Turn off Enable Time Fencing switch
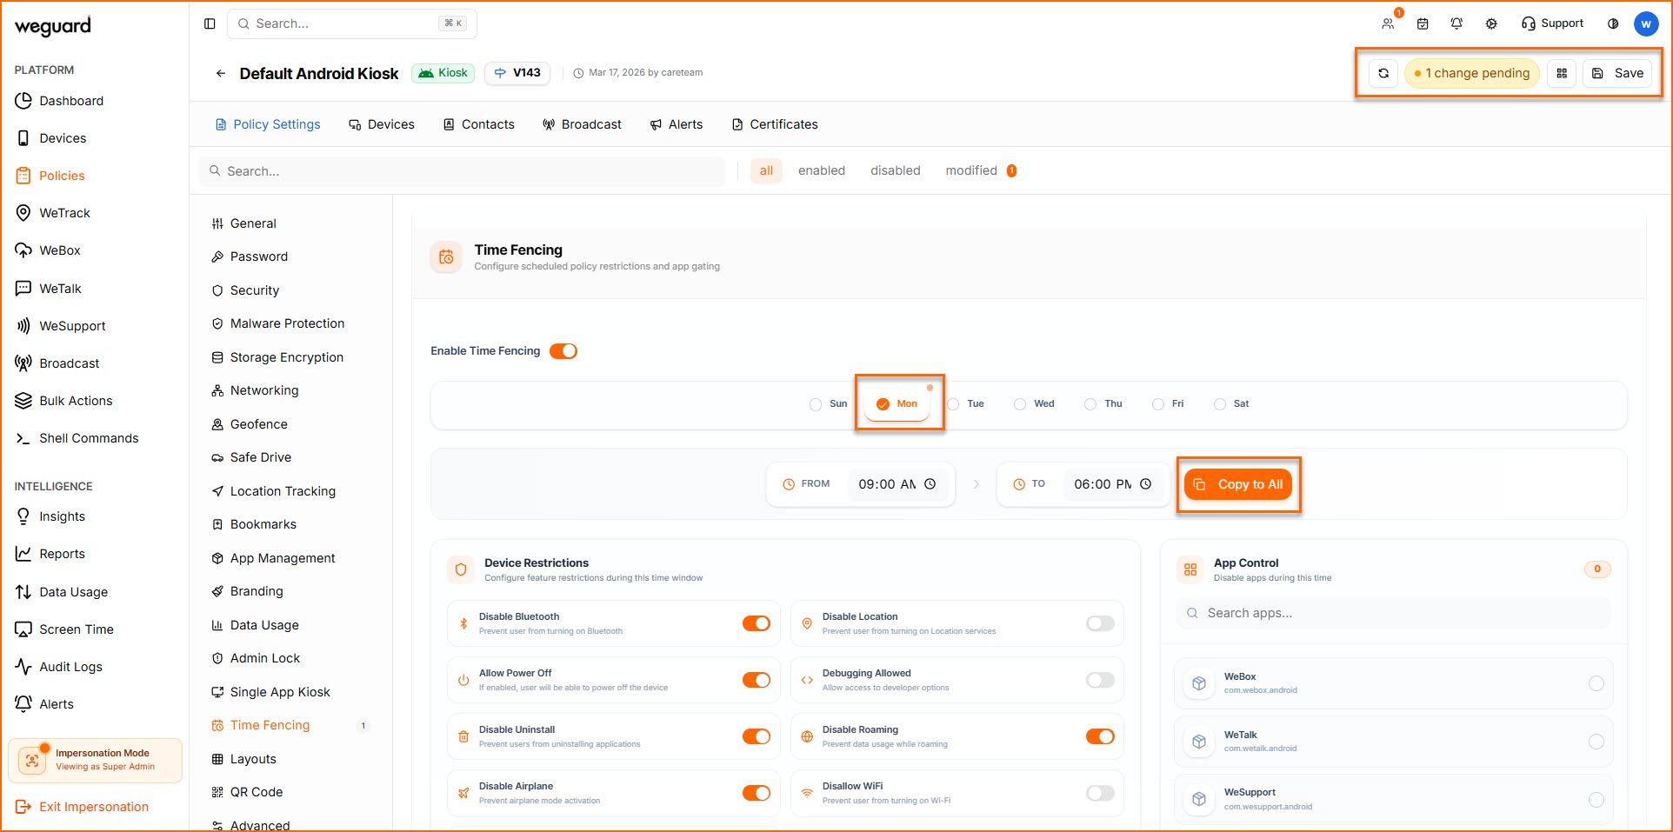The height and width of the screenshot is (832, 1673). click(x=563, y=351)
